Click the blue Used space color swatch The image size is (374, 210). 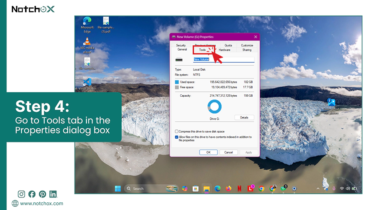tap(177, 82)
